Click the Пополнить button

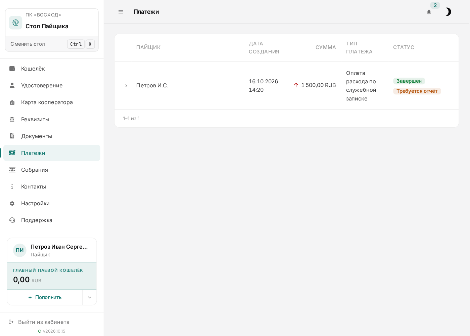pyautogui.click(x=45, y=297)
